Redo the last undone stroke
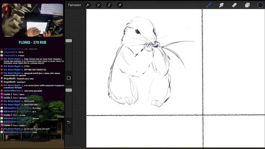The height and width of the screenshot is (149, 265). [69, 130]
